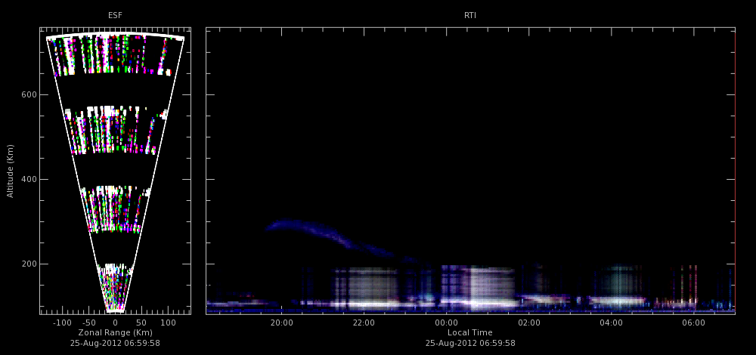The image size is (756, 355).
Task: Click the top echo band in the ESF fan
Action: tap(115, 54)
